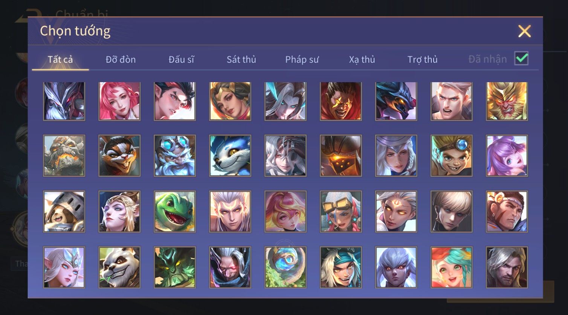
Task: Pick the pink-haired female hero
Action: coord(119,101)
